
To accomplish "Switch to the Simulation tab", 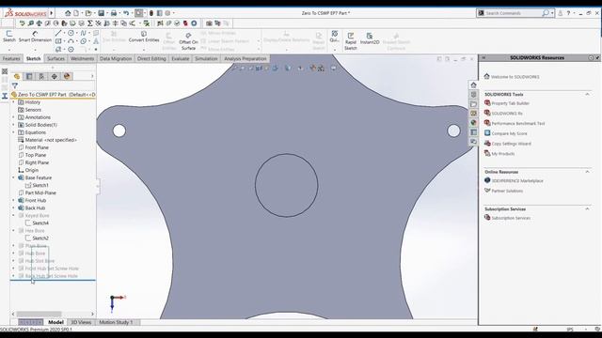I will point(206,58).
